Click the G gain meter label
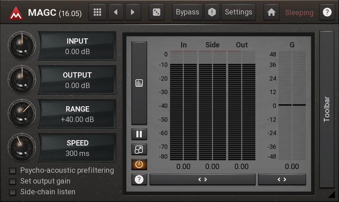339x202 pixels. [292, 45]
